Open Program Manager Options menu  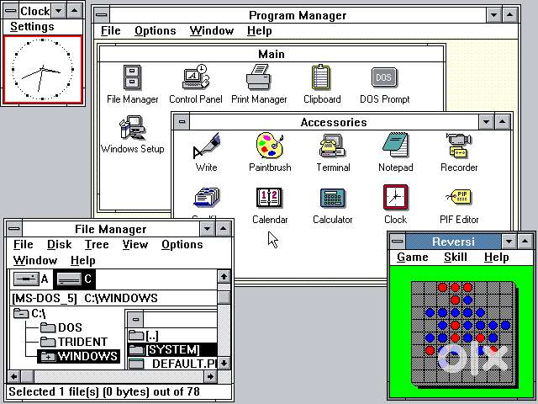tap(155, 30)
